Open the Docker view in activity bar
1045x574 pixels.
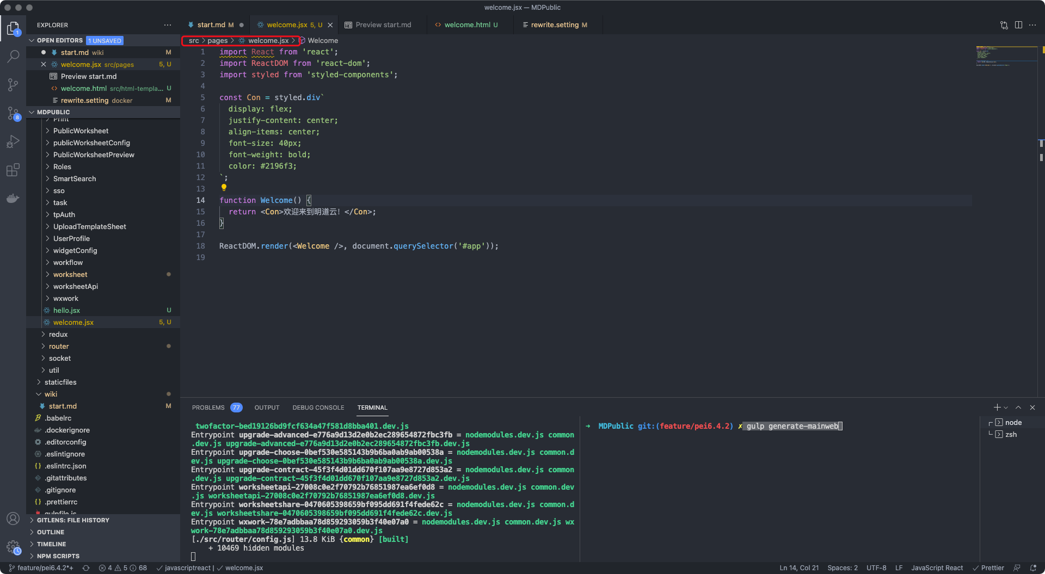(x=13, y=198)
